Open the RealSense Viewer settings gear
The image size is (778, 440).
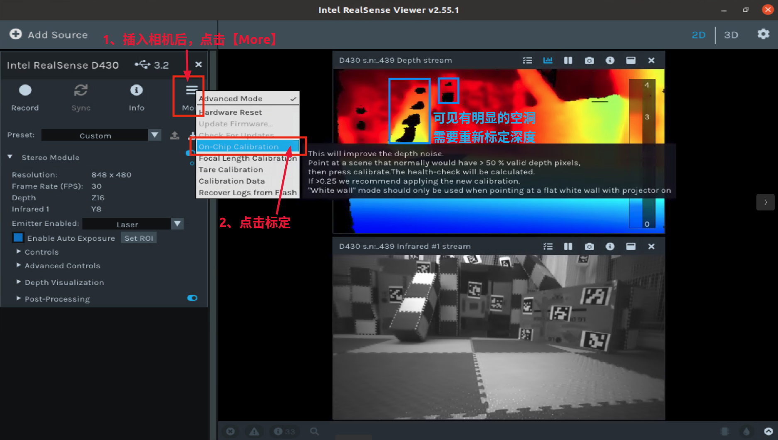click(763, 34)
